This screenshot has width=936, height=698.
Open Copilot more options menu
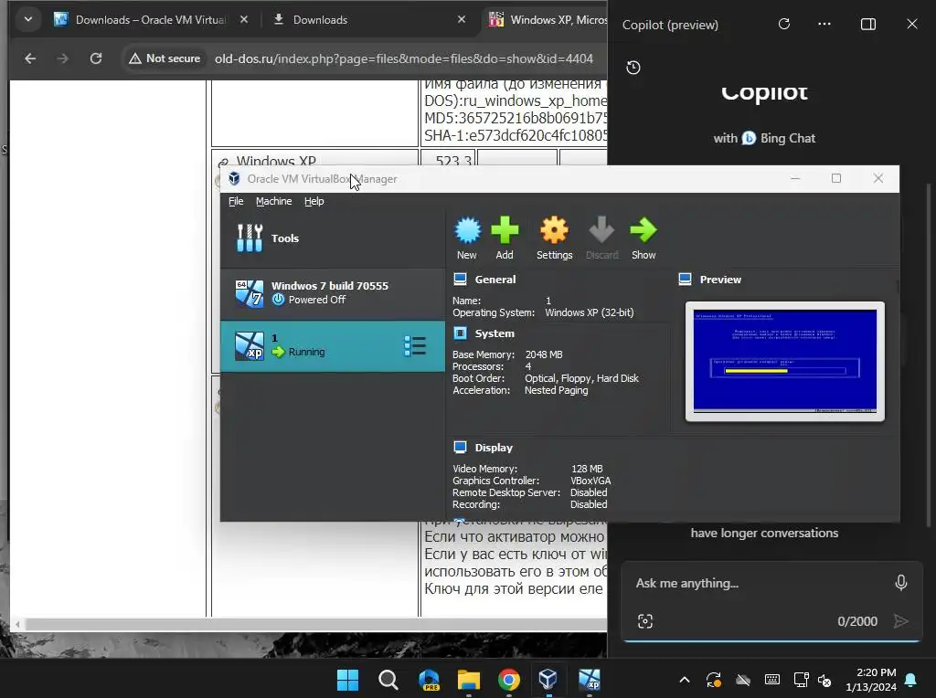(824, 24)
